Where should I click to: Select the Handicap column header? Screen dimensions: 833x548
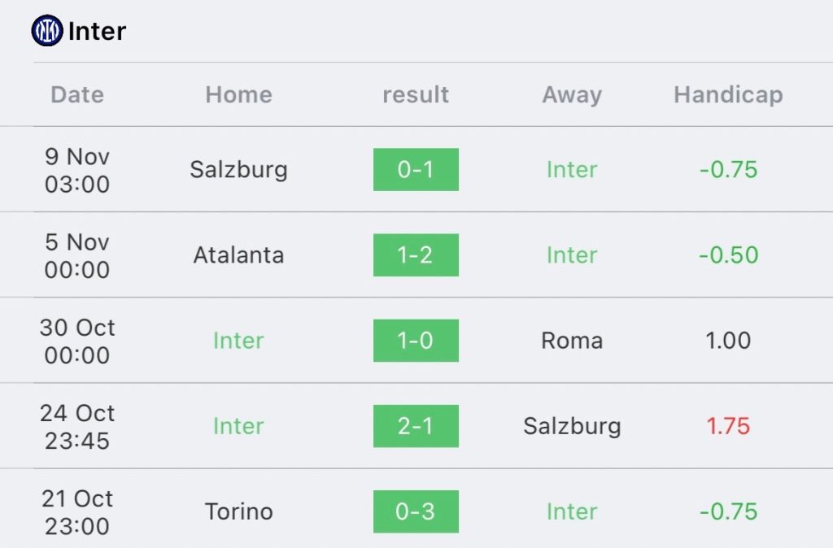pos(728,94)
